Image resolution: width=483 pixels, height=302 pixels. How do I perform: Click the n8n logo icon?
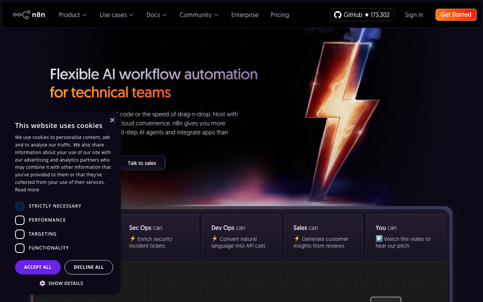[x=22, y=15]
